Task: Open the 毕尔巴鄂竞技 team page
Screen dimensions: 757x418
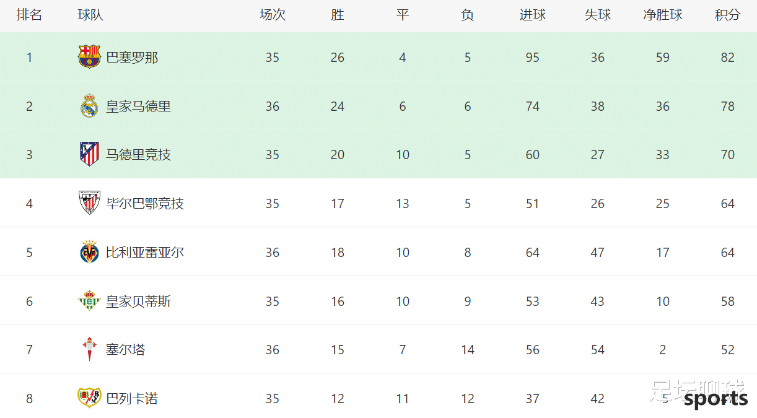Action: (145, 204)
